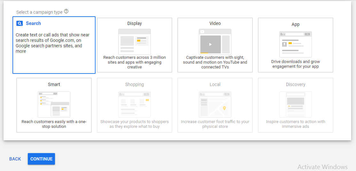Select the Local campaign label
The width and height of the screenshot is (356, 171).
[x=215, y=84]
